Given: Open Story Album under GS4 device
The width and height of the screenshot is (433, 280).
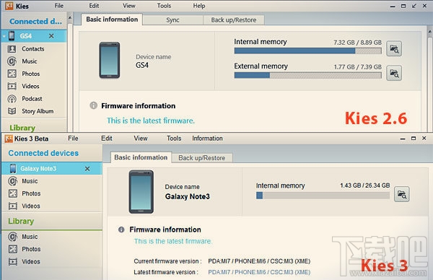Looking at the screenshot, I should pos(38,111).
